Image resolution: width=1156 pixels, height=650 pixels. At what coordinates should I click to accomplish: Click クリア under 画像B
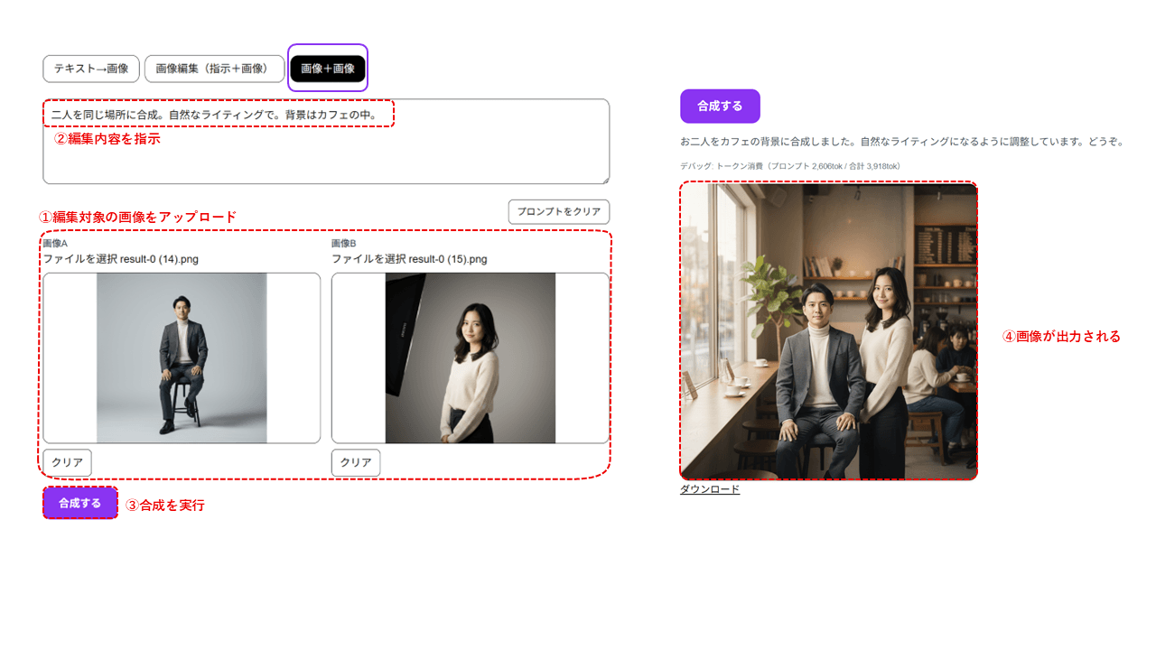coord(355,461)
